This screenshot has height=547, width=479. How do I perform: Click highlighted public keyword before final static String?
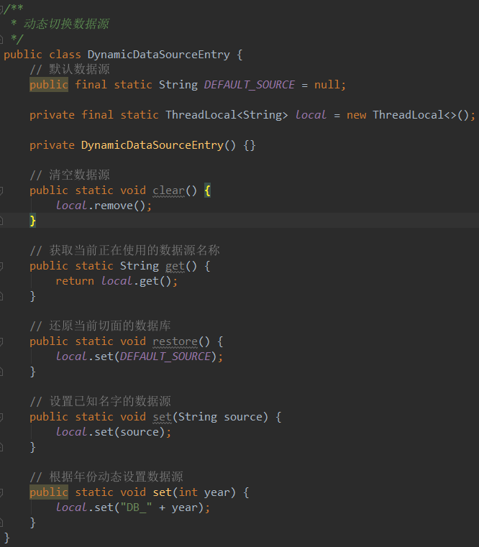[49, 85]
